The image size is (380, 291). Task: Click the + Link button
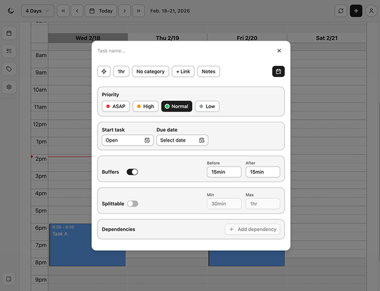click(183, 72)
